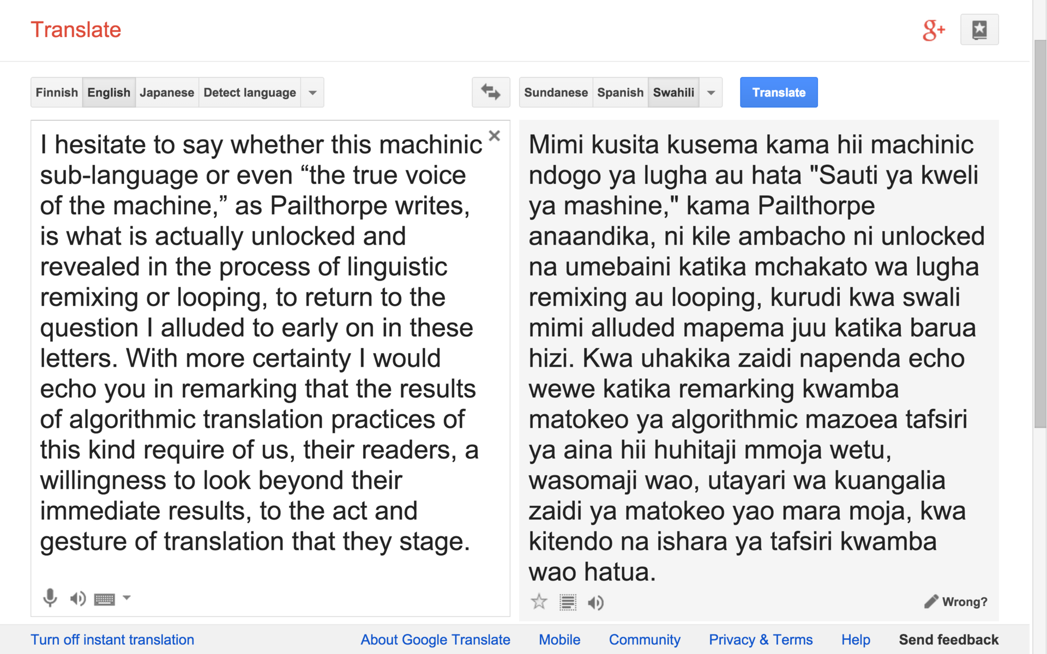The height and width of the screenshot is (654, 1047).
Task: Open the Phrasebook star icon
Action: tap(979, 30)
